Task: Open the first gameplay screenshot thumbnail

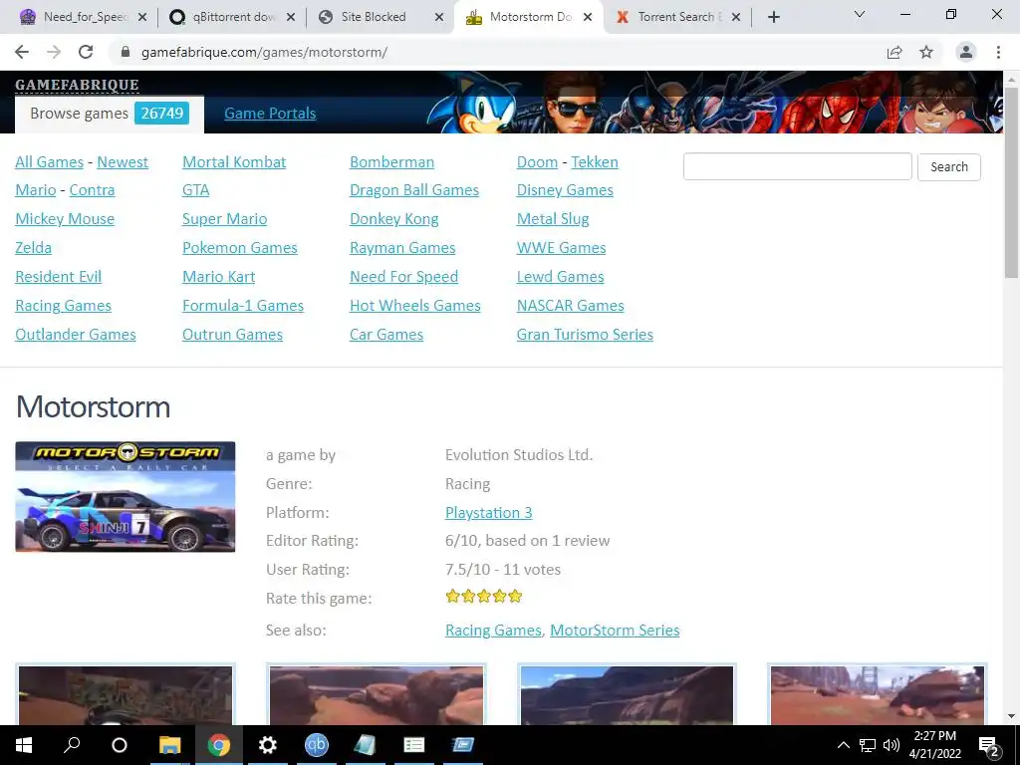Action: pyautogui.click(x=125, y=694)
